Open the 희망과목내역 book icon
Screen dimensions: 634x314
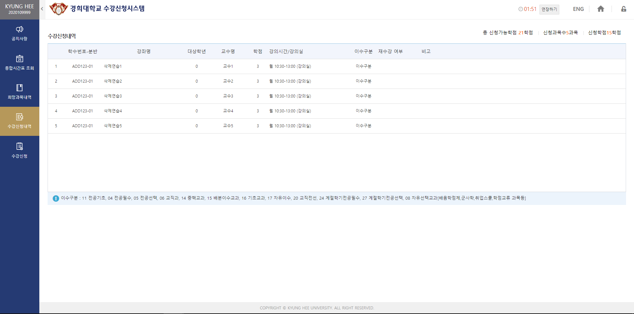pos(20,88)
